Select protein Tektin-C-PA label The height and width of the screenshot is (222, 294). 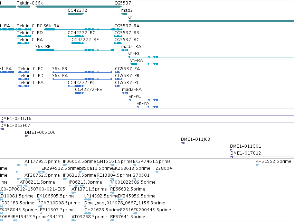(x=31, y=83)
